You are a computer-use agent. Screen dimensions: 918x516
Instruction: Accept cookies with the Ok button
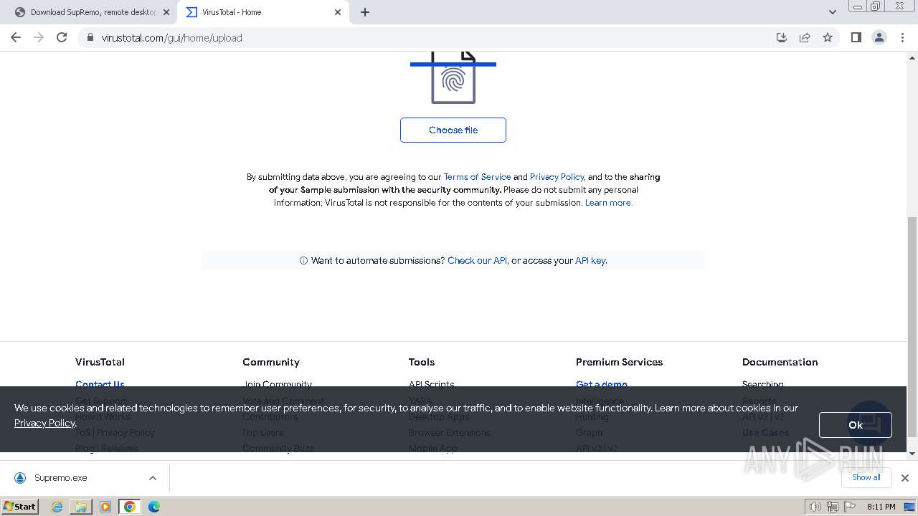pos(856,425)
